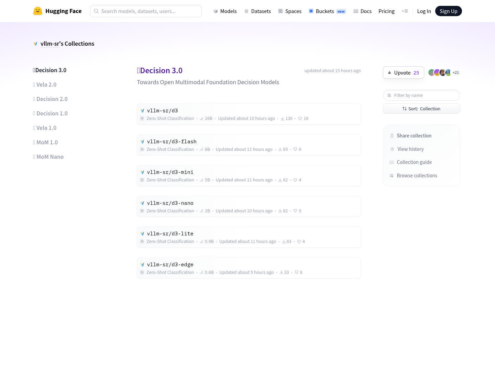
Task: Focus the search models, datasets, users field
Action: (x=146, y=11)
